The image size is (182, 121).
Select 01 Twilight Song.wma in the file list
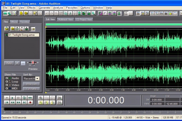pos(22,35)
